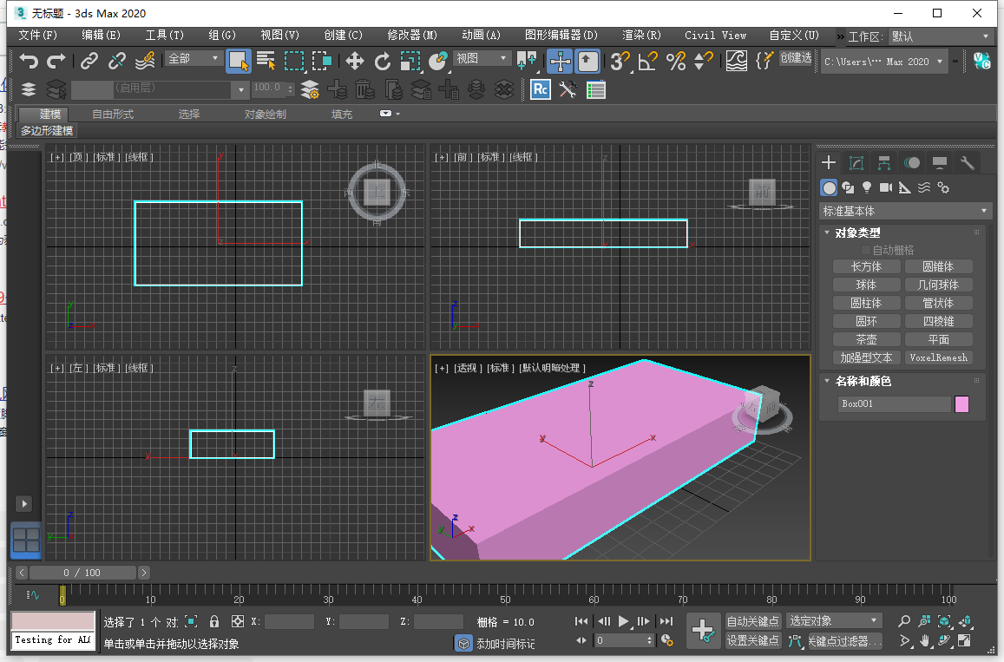Screen dimensions: 1004x662
Task: Open the Modify panel tab
Action: 856,163
